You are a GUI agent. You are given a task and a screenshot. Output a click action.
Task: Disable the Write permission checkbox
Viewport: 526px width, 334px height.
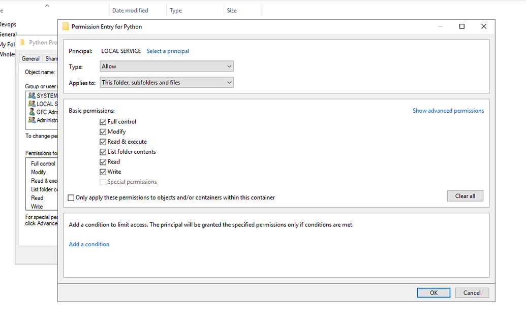[104, 172]
